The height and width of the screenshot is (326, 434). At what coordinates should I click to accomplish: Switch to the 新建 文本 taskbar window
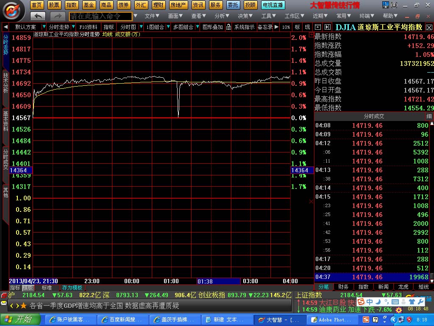coord(227,320)
